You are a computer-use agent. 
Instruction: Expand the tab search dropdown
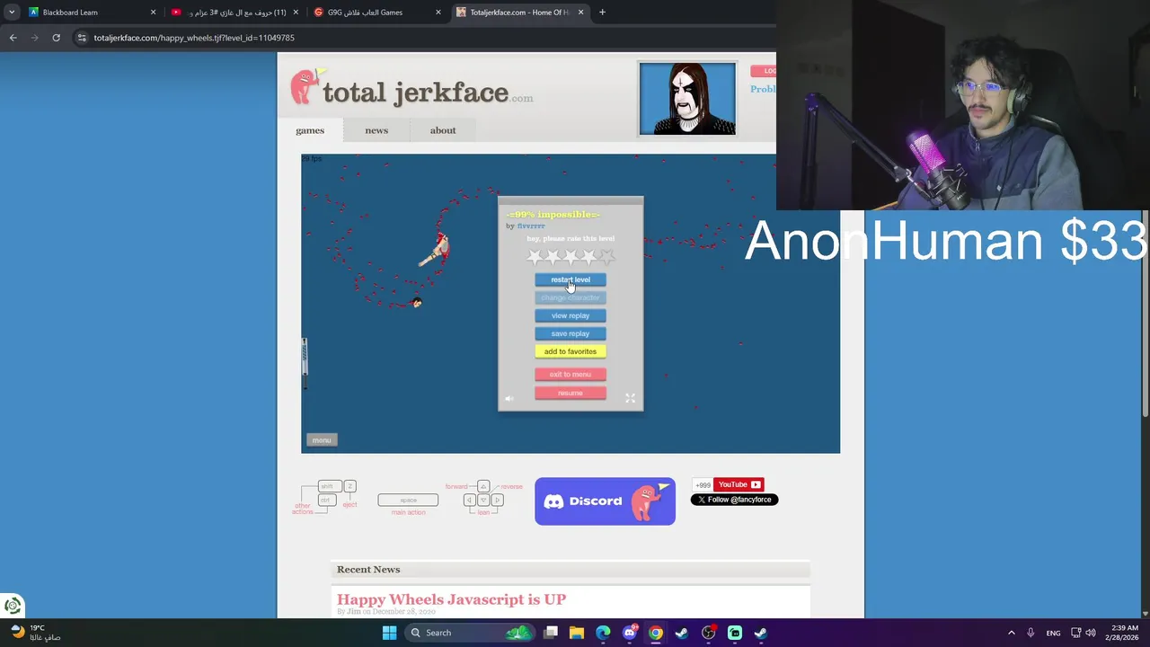point(12,13)
